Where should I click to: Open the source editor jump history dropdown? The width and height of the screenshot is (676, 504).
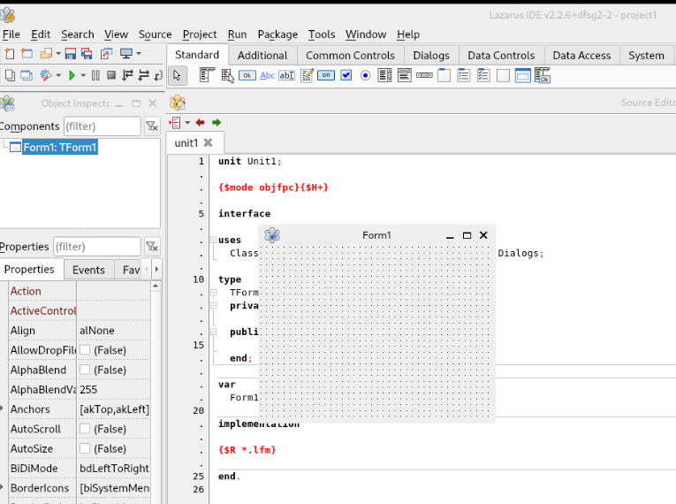coord(187,123)
